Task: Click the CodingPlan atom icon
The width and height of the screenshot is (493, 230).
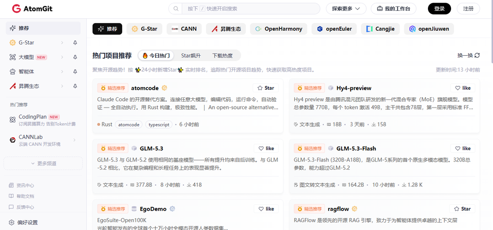Action: [12, 120]
